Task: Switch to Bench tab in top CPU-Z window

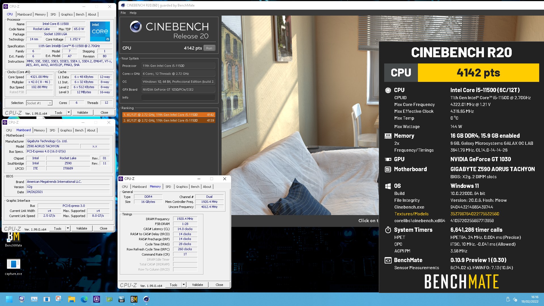Action: tap(80, 14)
